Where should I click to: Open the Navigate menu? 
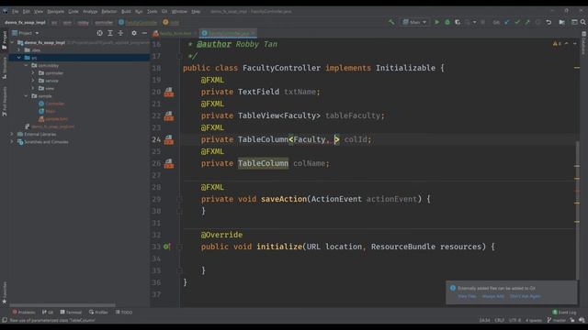(55, 12)
